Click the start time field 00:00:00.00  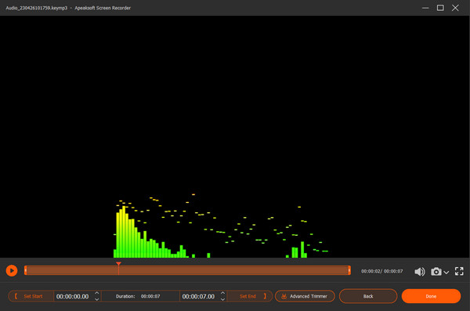(73, 296)
